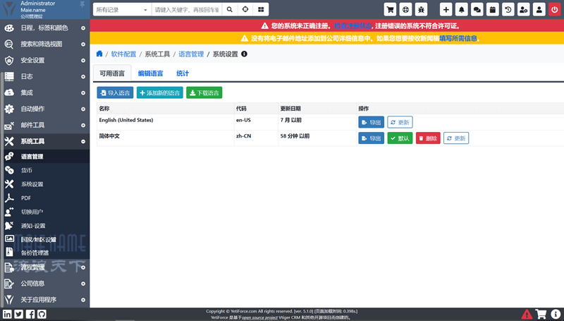Click 导出 for 简体中文
The width and height of the screenshot is (564, 321).
click(372, 138)
